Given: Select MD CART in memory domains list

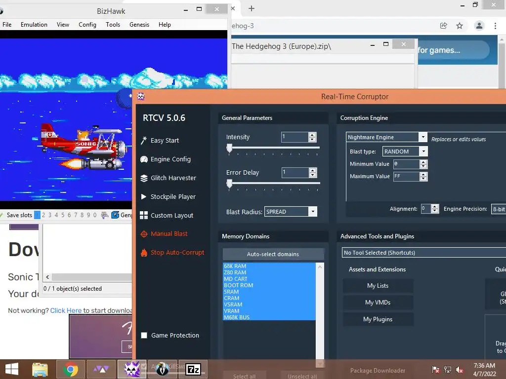Looking at the screenshot, I should [x=269, y=279].
